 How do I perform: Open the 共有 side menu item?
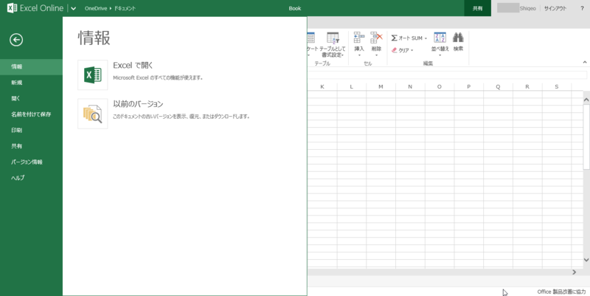click(x=31, y=145)
